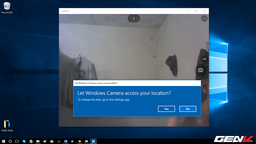Click No to deny location access
Screen dimensions: 256x144
coord(188,109)
